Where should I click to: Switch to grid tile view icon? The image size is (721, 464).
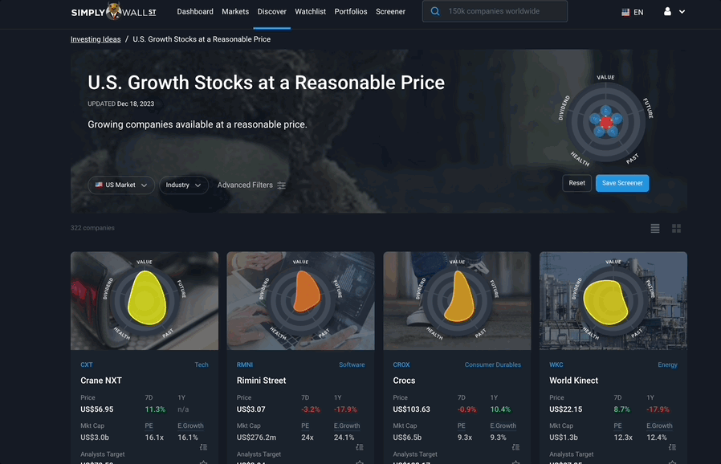pos(676,229)
